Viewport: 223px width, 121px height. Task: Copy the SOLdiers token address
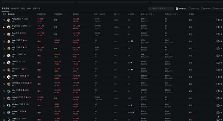pyautogui.click(x=20, y=104)
